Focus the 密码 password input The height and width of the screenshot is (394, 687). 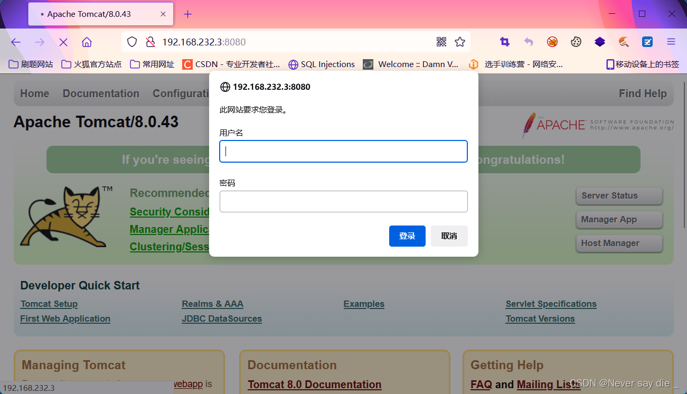(x=343, y=201)
